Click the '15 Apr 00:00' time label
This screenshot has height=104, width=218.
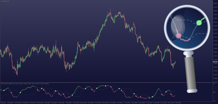[142, 103]
